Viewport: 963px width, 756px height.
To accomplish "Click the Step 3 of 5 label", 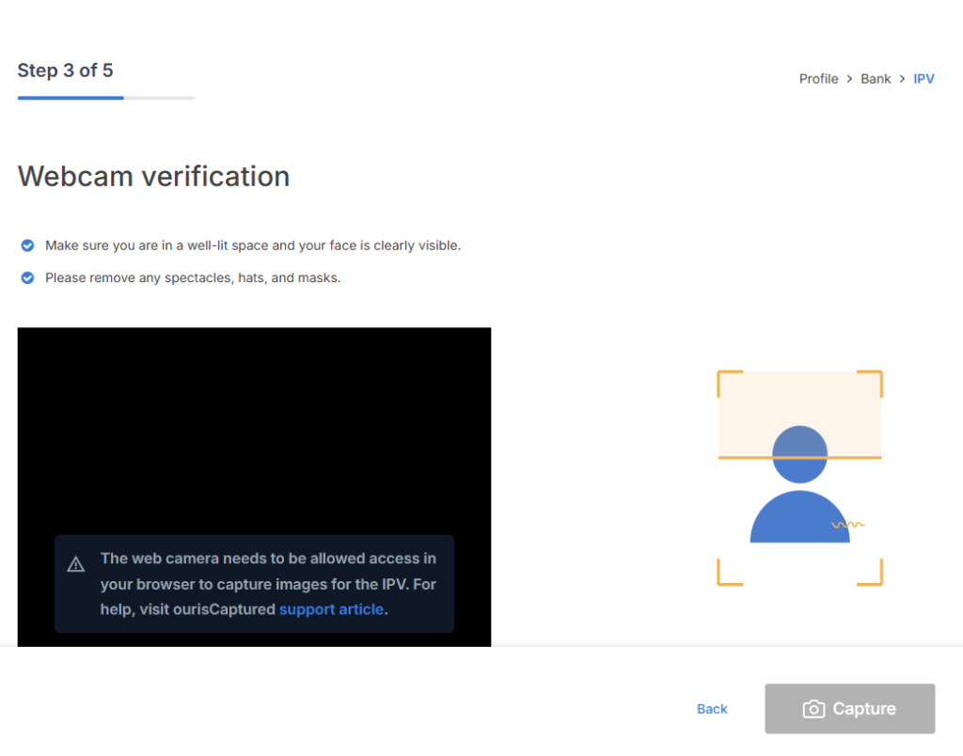I will click(x=65, y=71).
